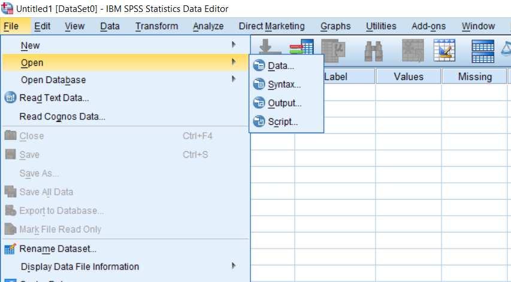Select Read Cognos Data... menu entry
This screenshot has height=282, width=511.
pos(125,117)
